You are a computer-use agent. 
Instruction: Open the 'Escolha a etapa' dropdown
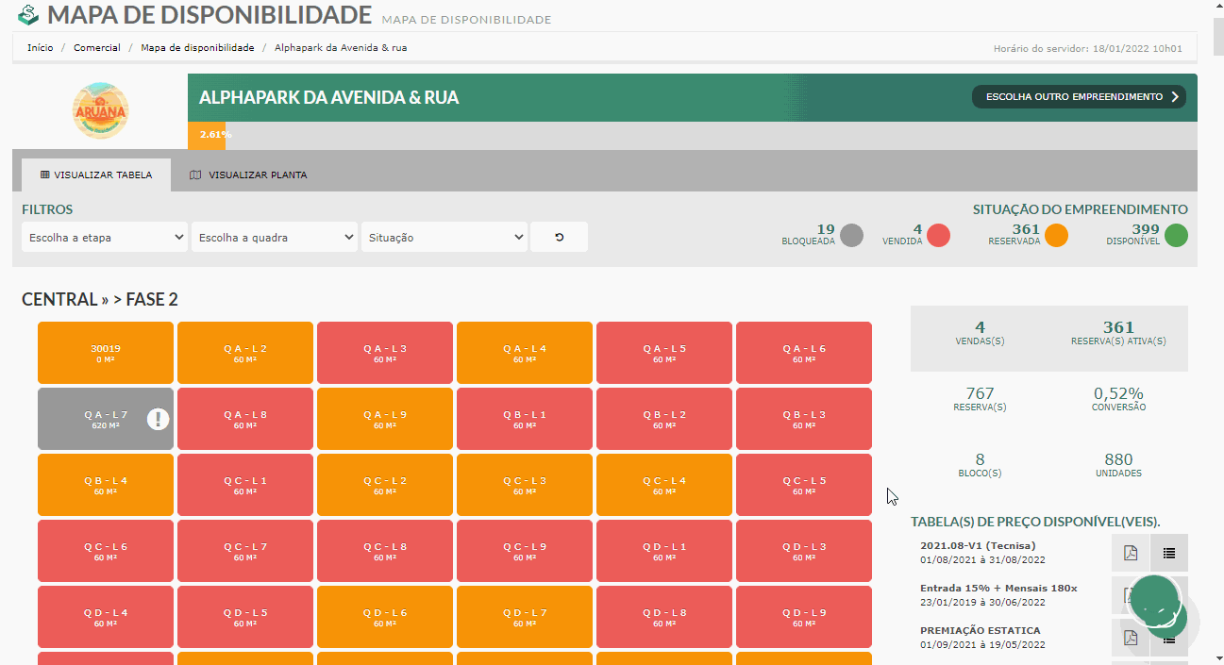(105, 237)
